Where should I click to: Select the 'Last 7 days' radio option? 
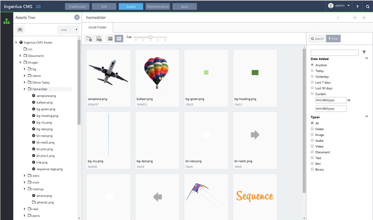pyautogui.click(x=312, y=83)
